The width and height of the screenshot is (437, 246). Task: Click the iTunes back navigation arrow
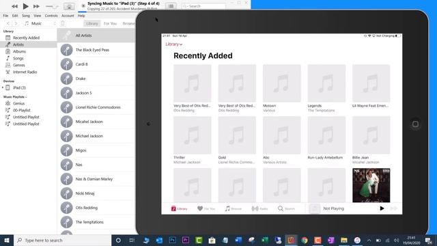(8, 23)
